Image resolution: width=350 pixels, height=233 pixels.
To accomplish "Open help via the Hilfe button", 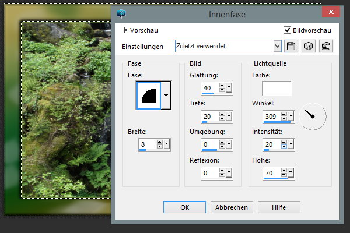I will click(278, 207).
